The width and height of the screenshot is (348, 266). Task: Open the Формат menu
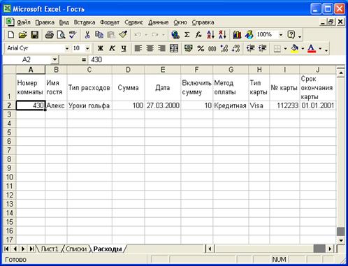pos(110,22)
